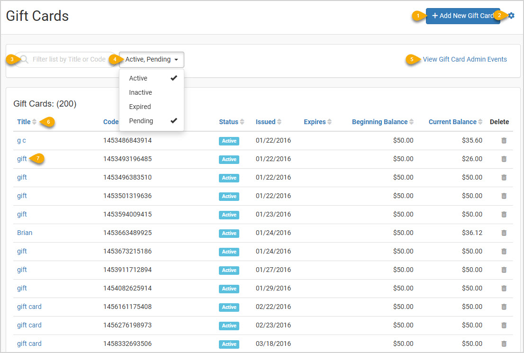Uncheck the Active status filter option
This screenshot has width=524, height=353.
click(152, 78)
